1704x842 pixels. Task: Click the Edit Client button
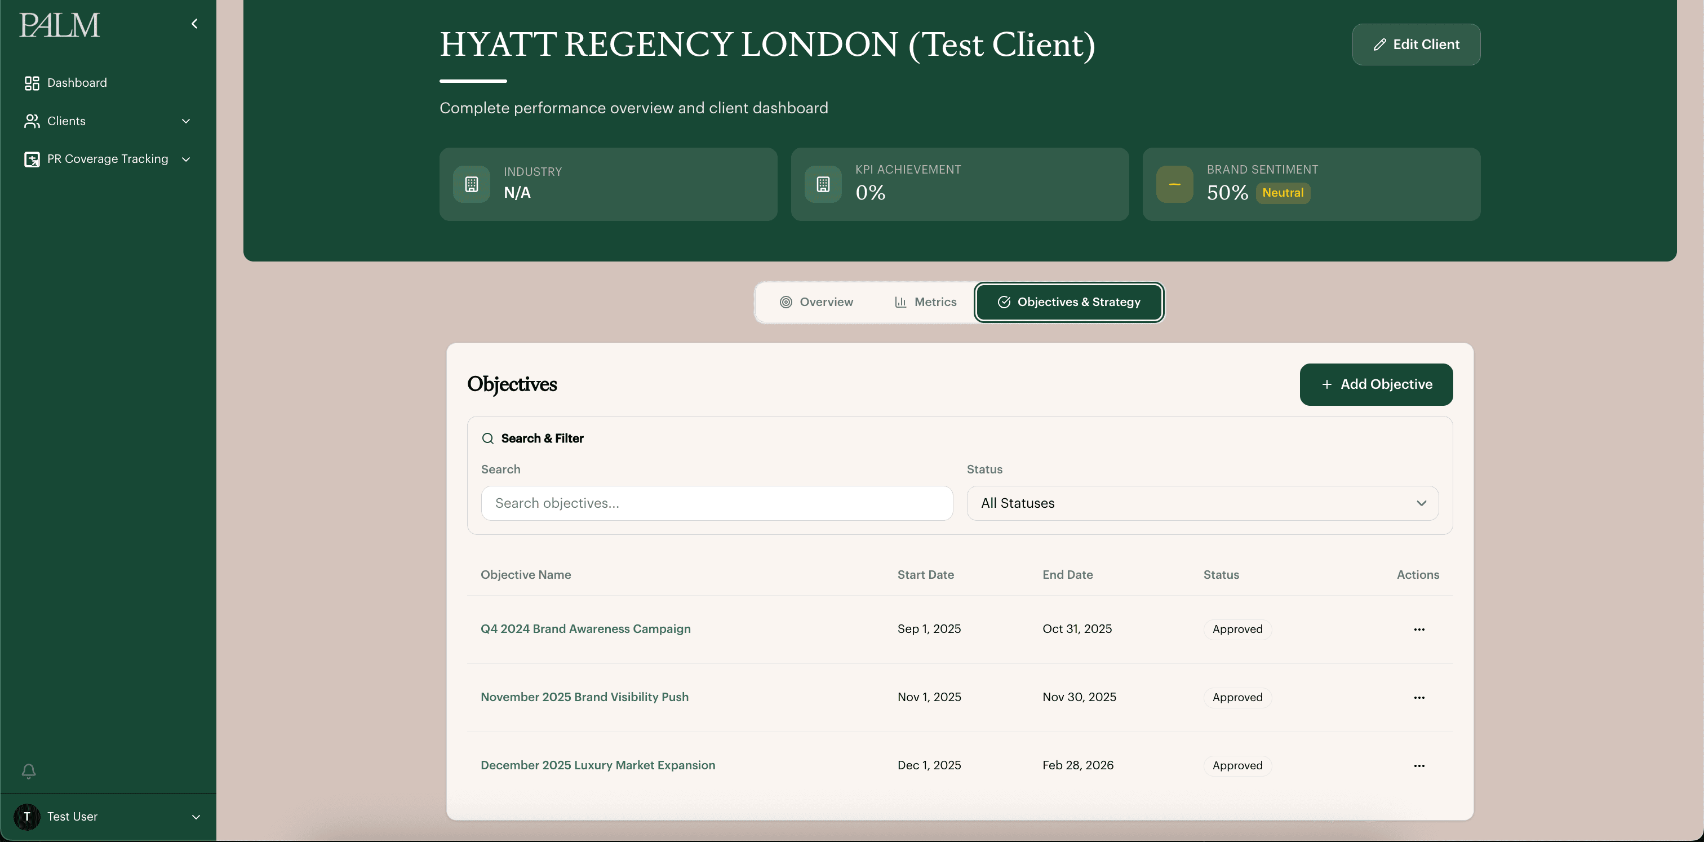[1416, 45]
